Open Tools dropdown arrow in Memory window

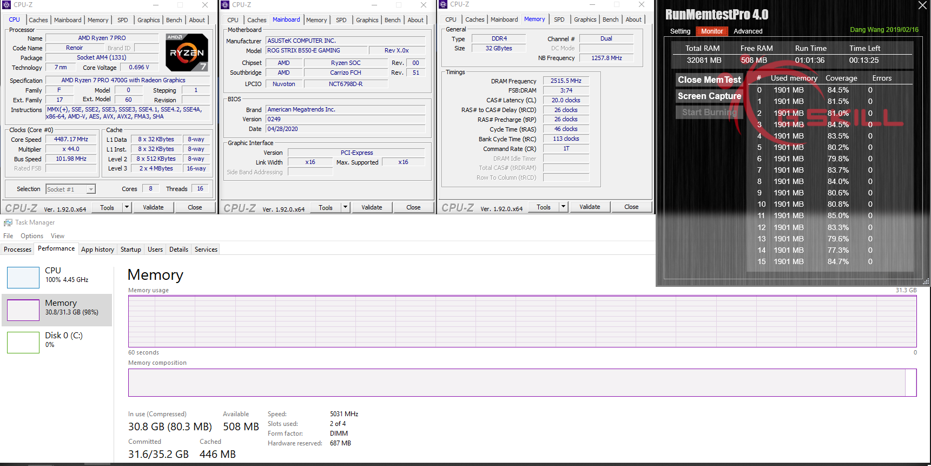click(563, 207)
